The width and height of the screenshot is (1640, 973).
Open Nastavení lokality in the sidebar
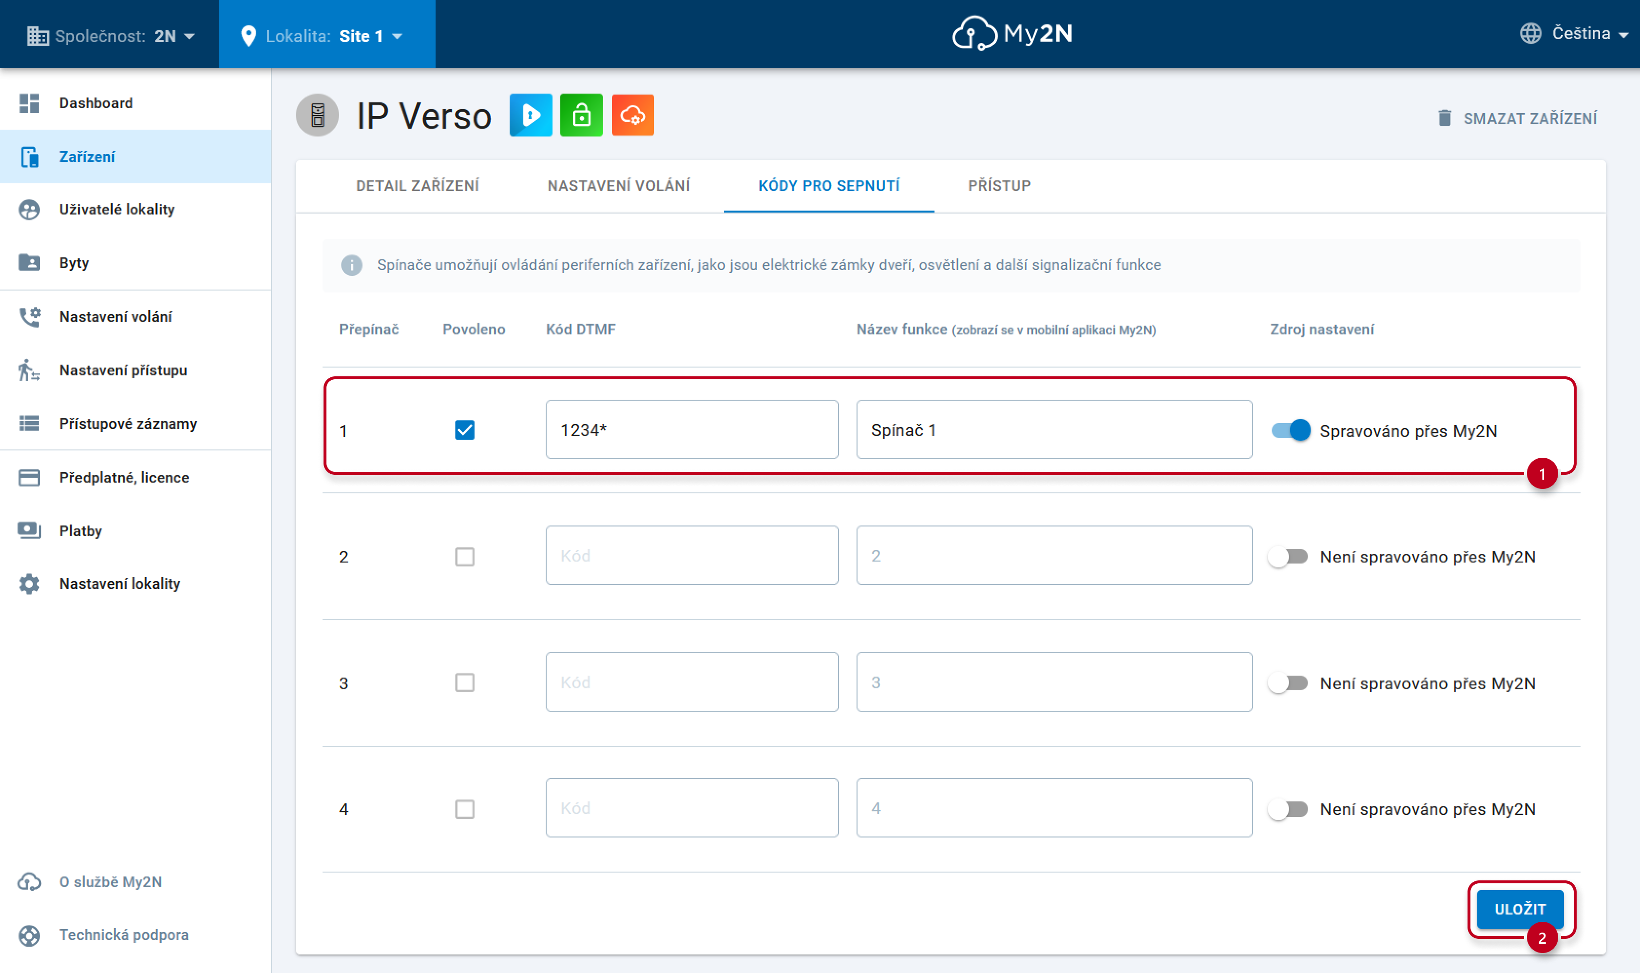[x=135, y=584]
